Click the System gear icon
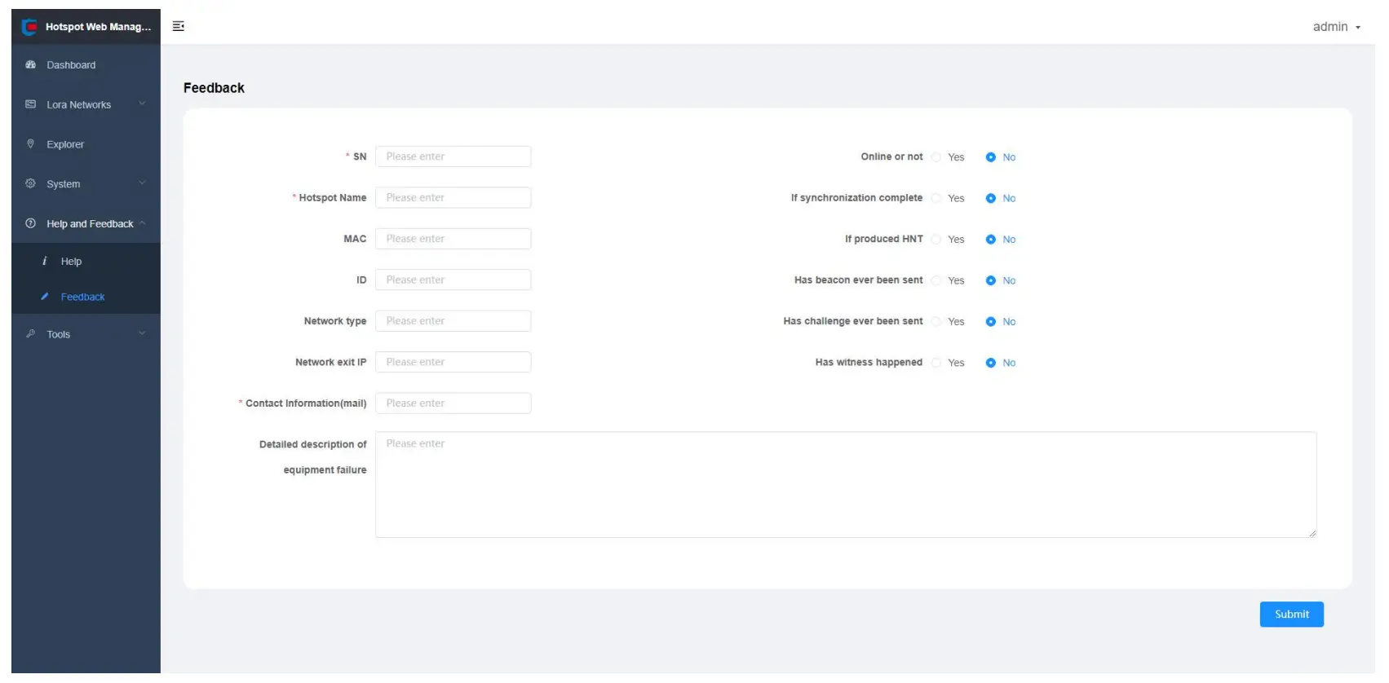 click(x=31, y=183)
